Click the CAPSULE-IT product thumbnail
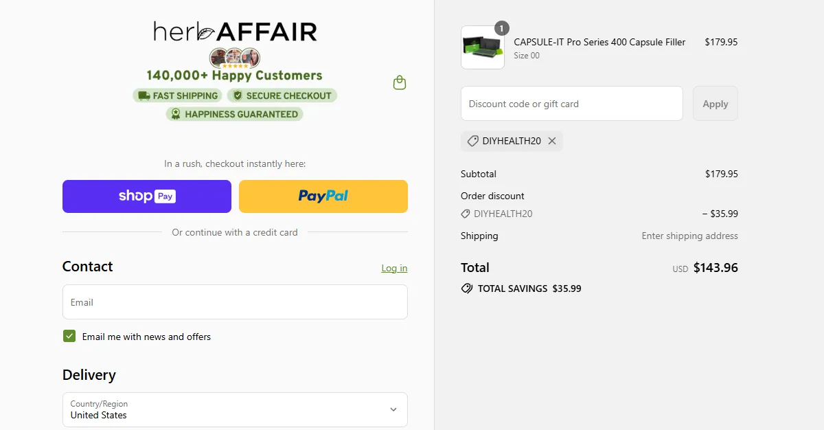The height and width of the screenshot is (430, 824). point(482,47)
